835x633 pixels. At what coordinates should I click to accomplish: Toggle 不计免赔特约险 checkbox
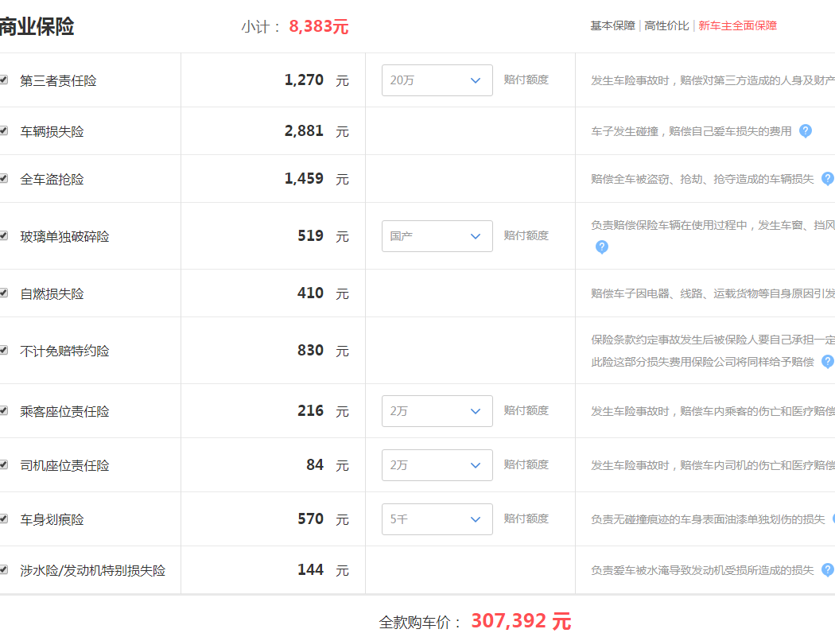[4, 350]
